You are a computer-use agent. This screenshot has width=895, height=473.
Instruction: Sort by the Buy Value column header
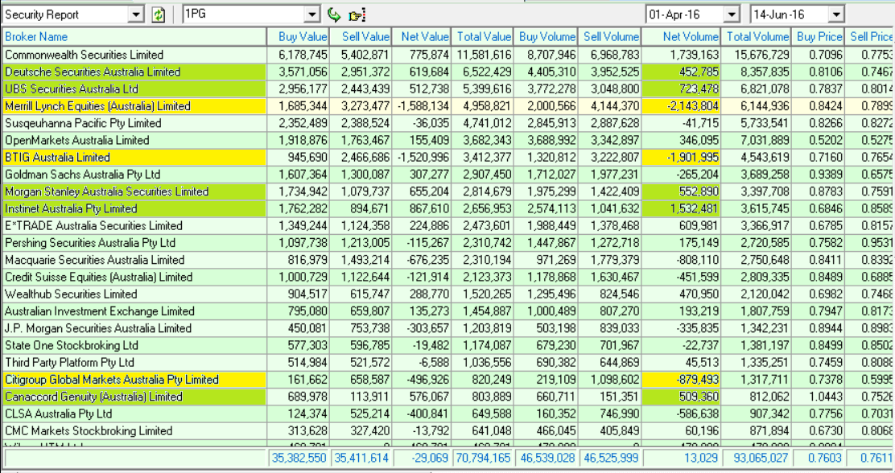click(x=298, y=37)
